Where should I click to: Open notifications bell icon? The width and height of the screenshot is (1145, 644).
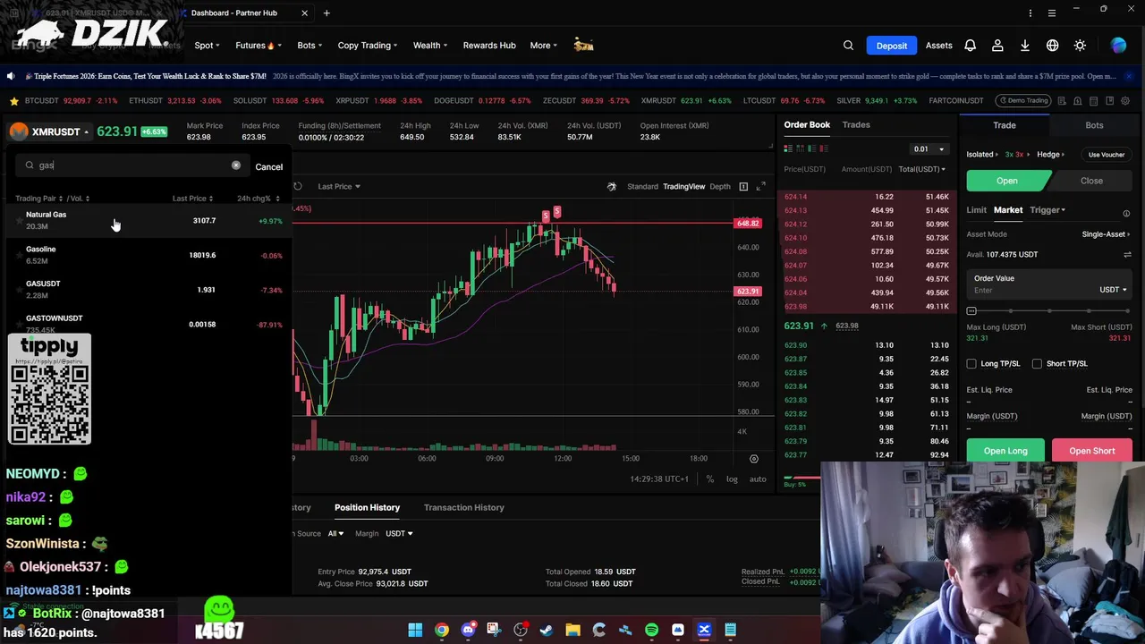[970, 46]
